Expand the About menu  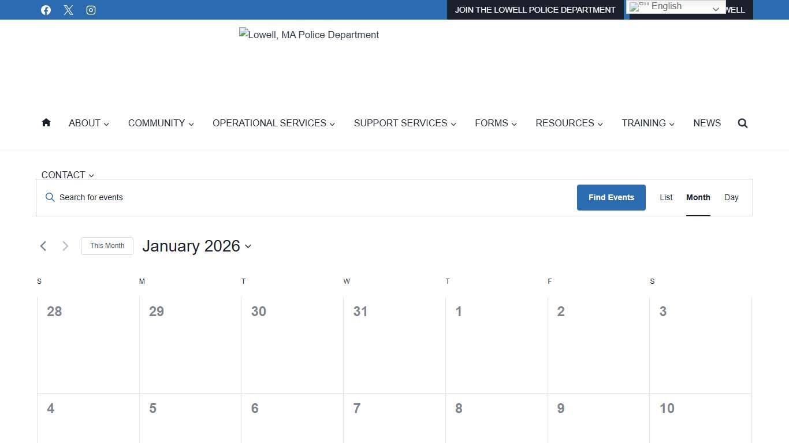(x=89, y=123)
